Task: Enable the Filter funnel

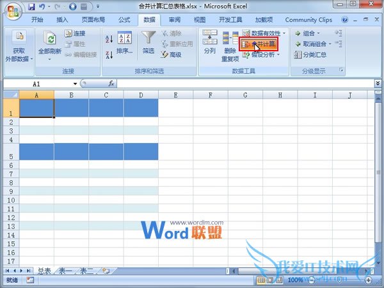Action: pyautogui.click(x=148, y=42)
